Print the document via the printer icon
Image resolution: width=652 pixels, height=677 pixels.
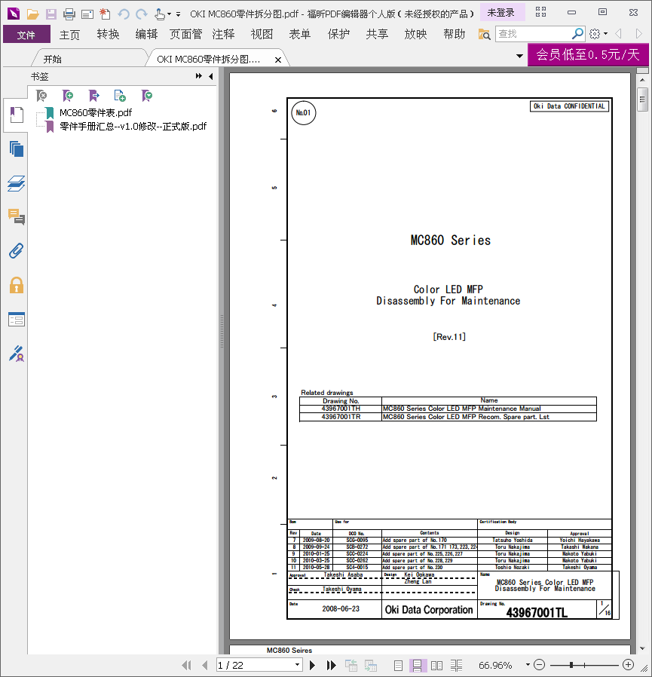point(69,14)
